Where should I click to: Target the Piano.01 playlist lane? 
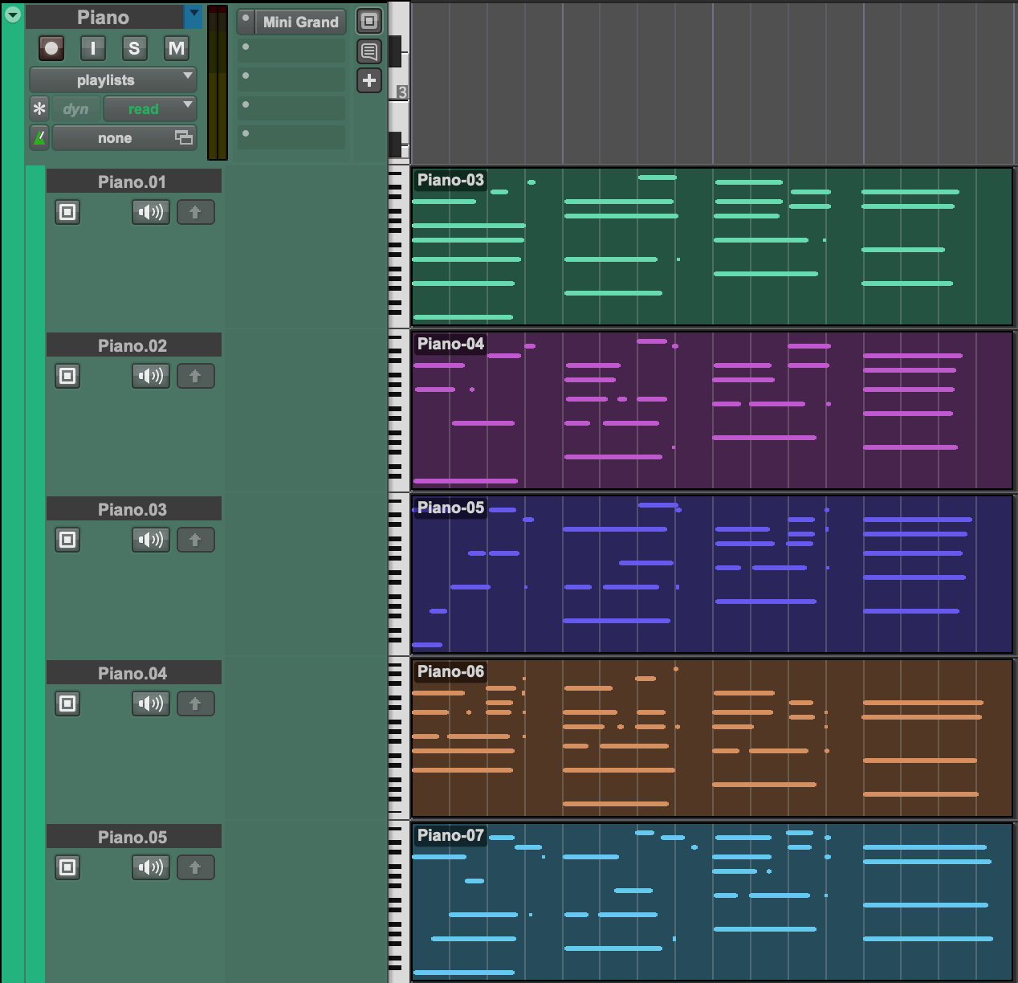coord(67,212)
